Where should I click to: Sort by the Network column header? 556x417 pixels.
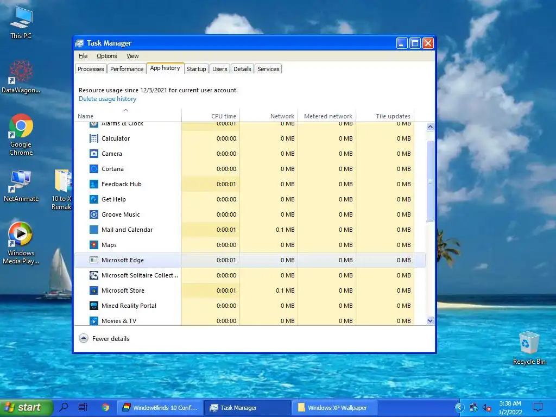[x=269, y=116]
